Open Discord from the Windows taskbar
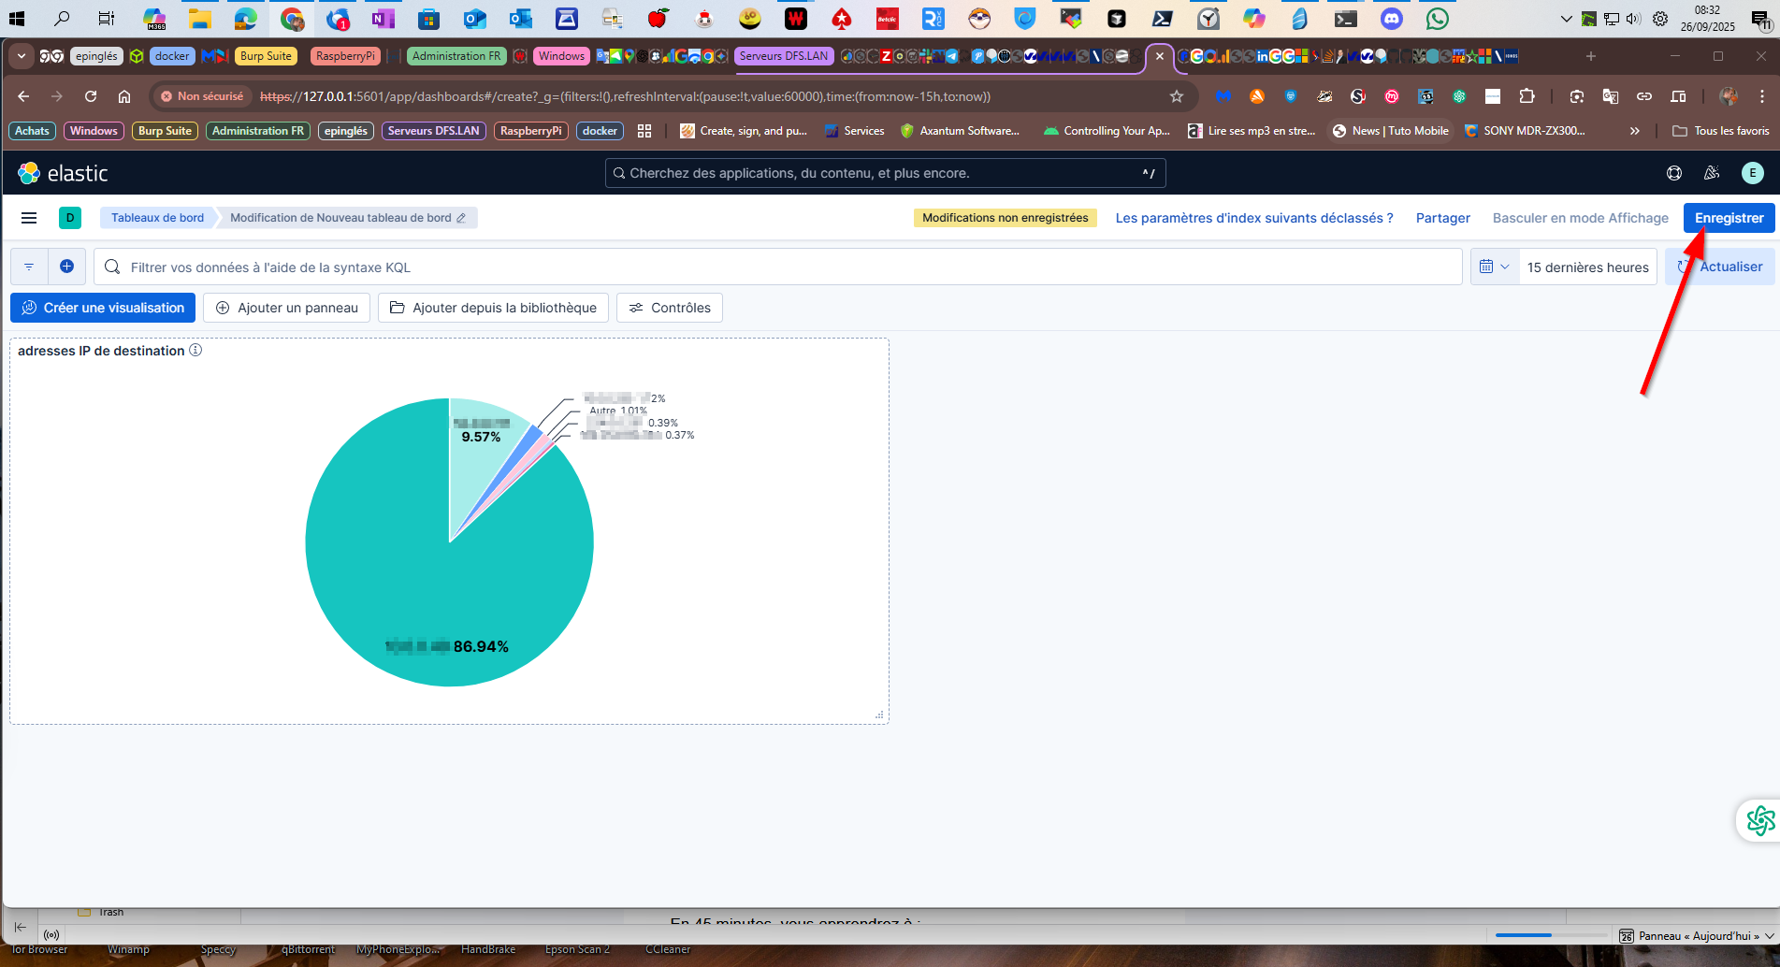This screenshot has width=1780, height=967. pos(1392,19)
